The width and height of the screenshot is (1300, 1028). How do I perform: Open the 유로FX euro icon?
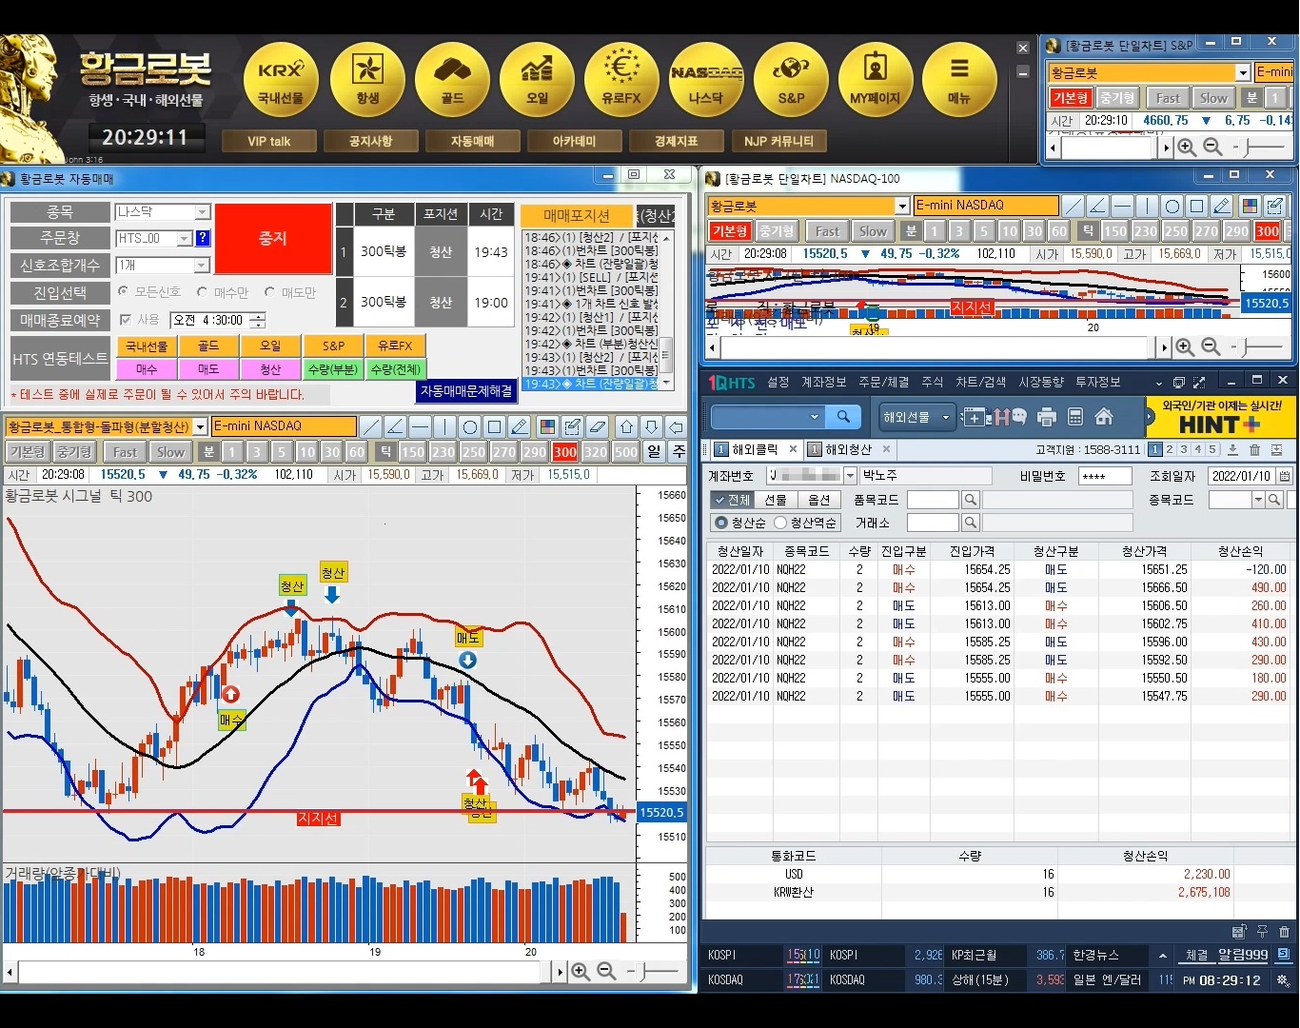[x=621, y=81]
